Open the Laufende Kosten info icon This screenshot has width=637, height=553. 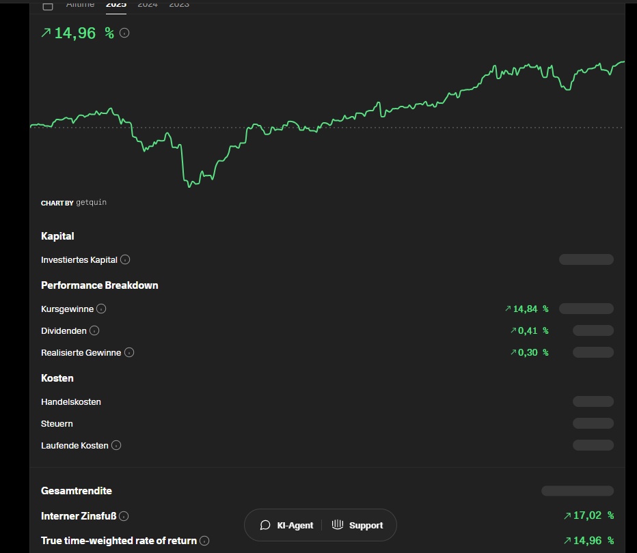[116, 445]
